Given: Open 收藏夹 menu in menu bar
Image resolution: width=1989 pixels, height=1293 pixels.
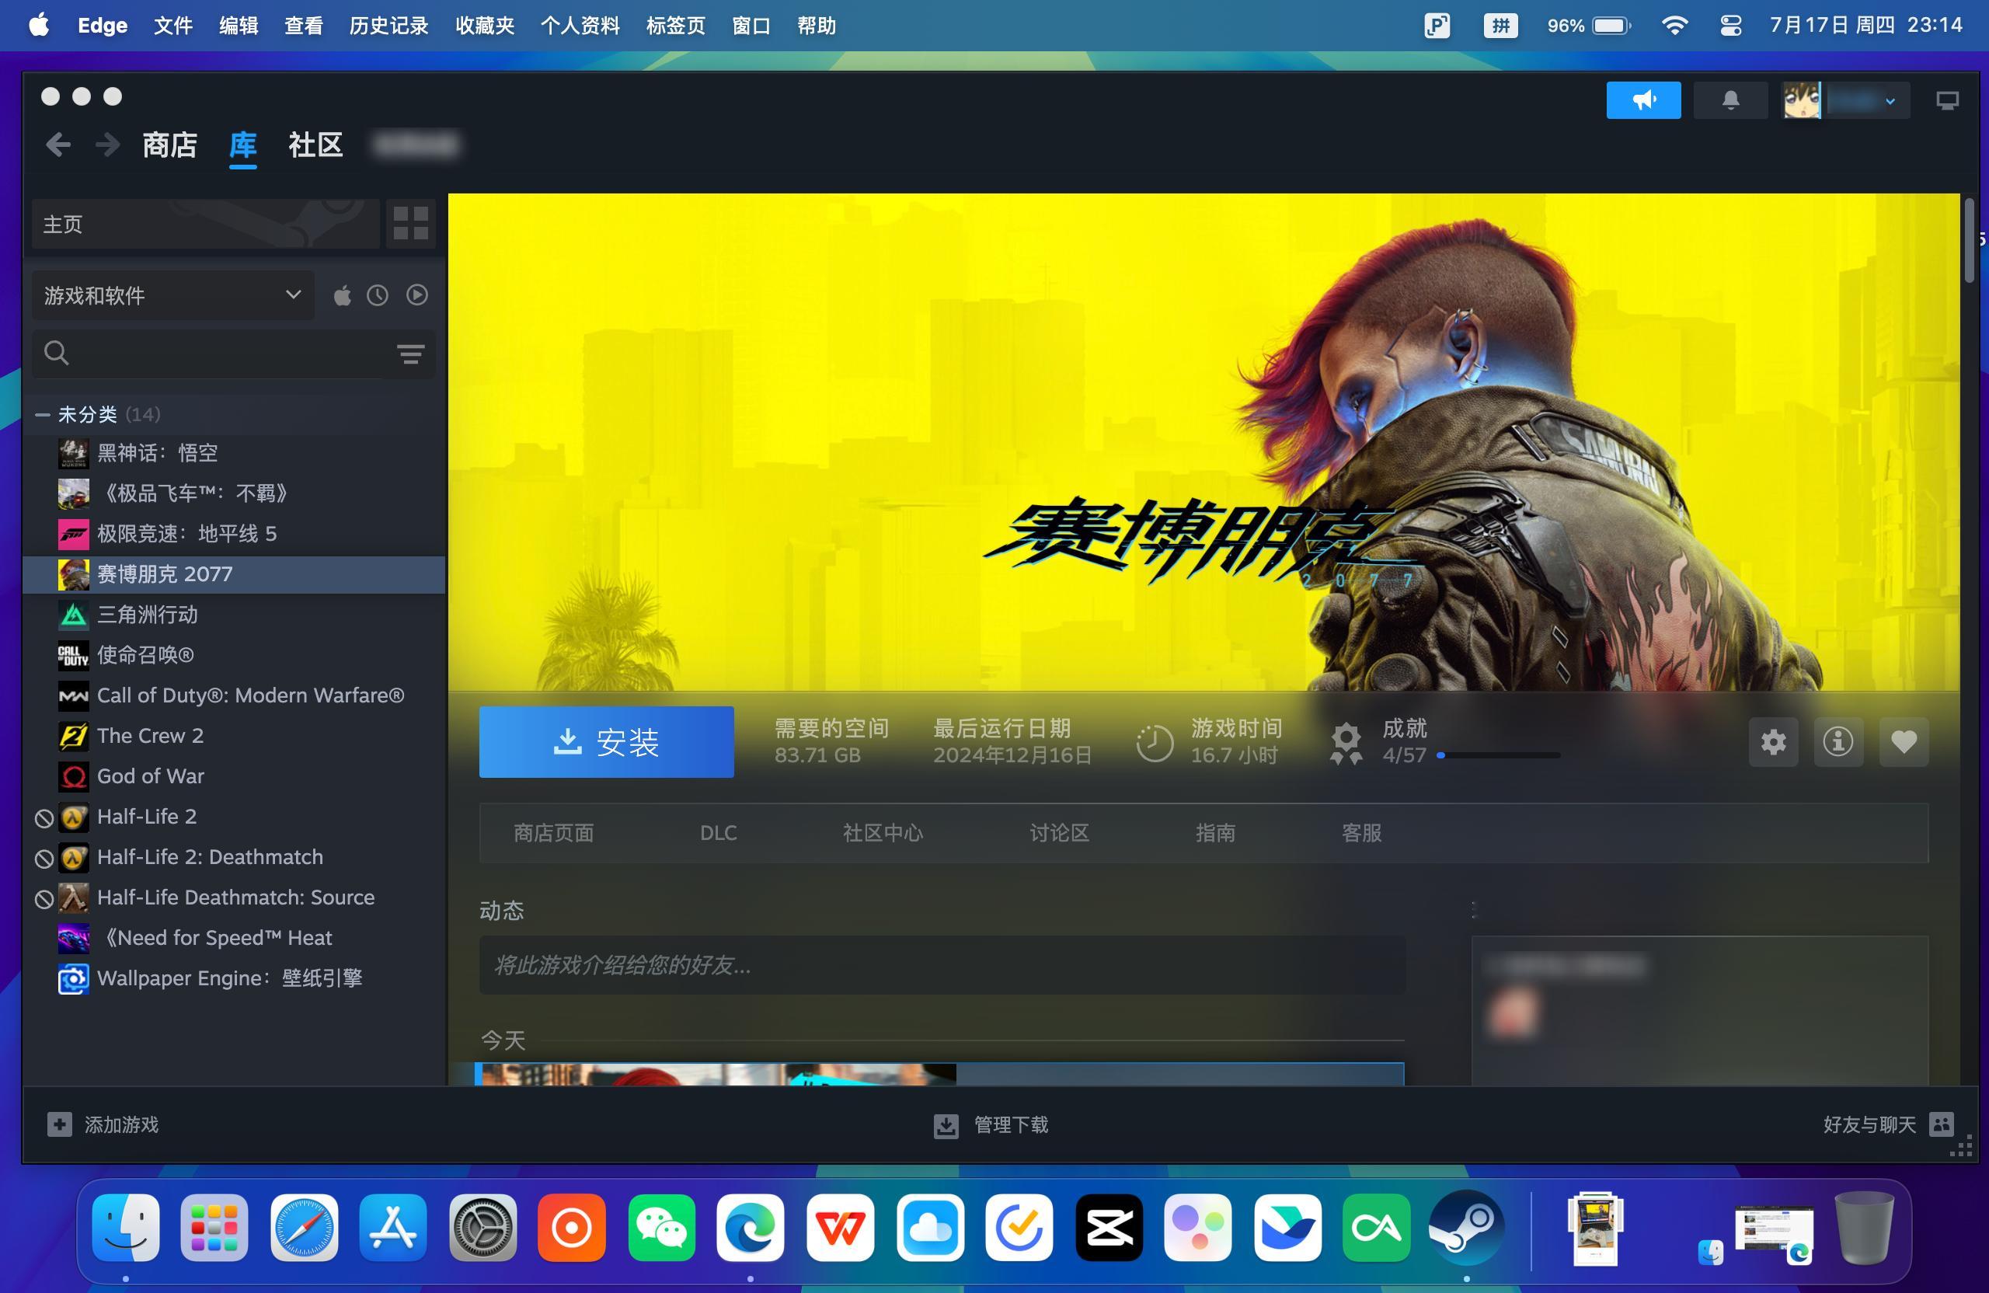Looking at the screenshot, I should 485,26.
